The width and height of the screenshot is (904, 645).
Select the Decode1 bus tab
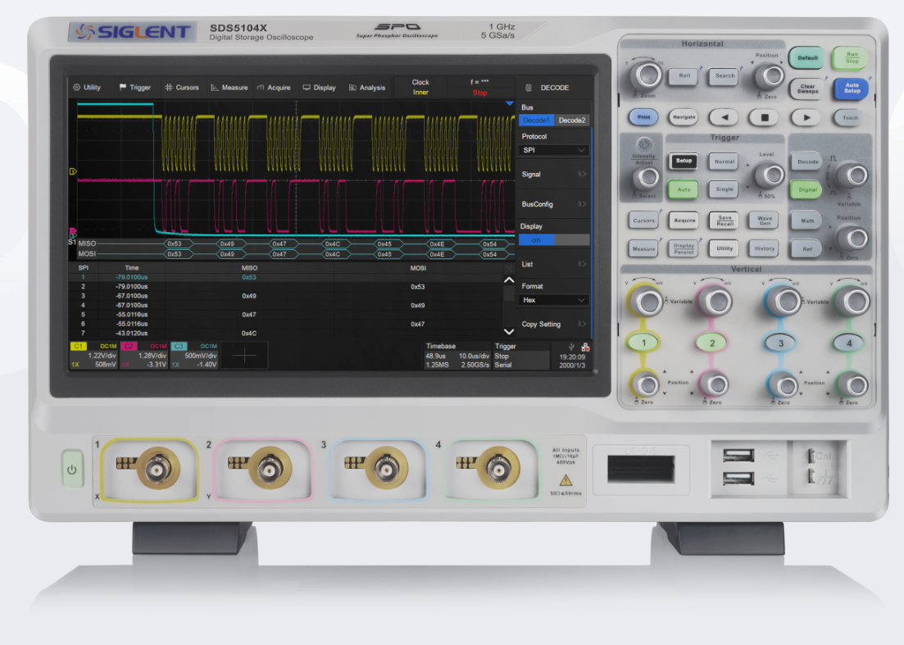[536, 120]
